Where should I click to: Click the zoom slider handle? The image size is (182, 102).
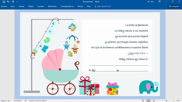tap(166, 101)
